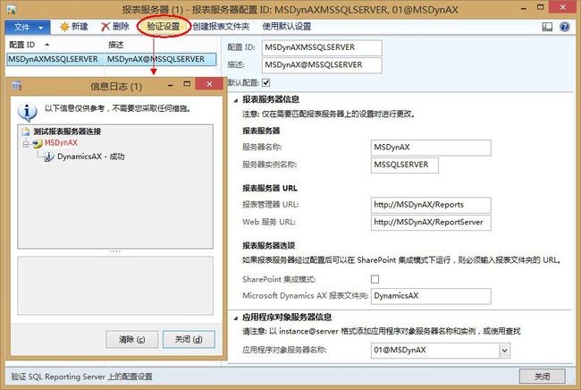The height and width of the screenshot is (390, 581).
Task: Select the MSDynAX tree item
Action: click(61, 143)
